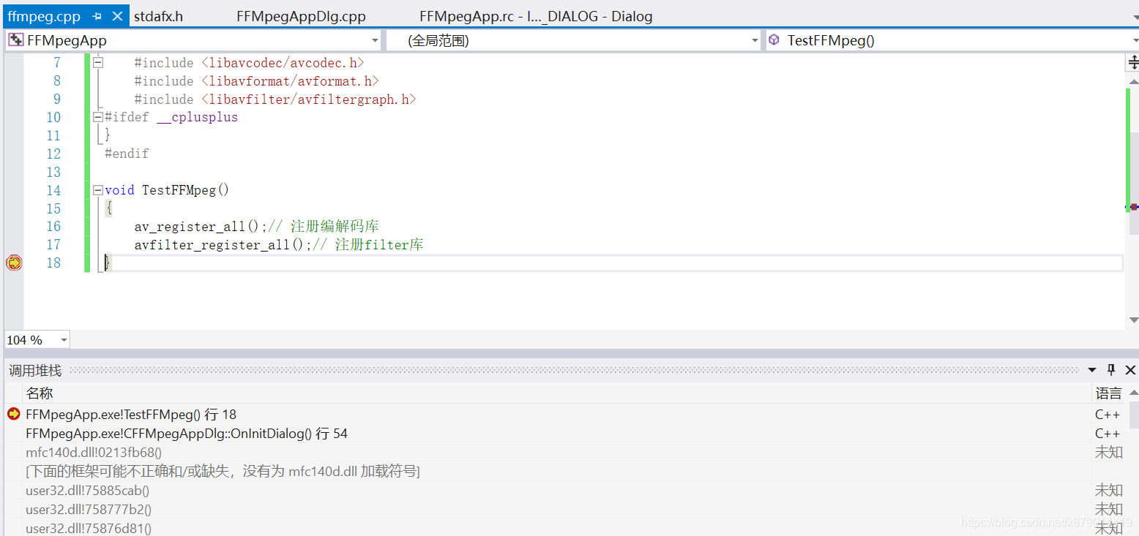Pin the ffmpeg.cpp tab

coord(97,16)
